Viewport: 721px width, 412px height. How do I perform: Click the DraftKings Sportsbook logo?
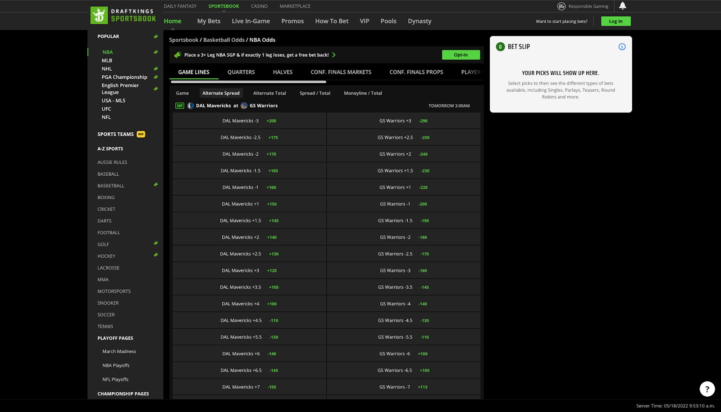point(123,15)
